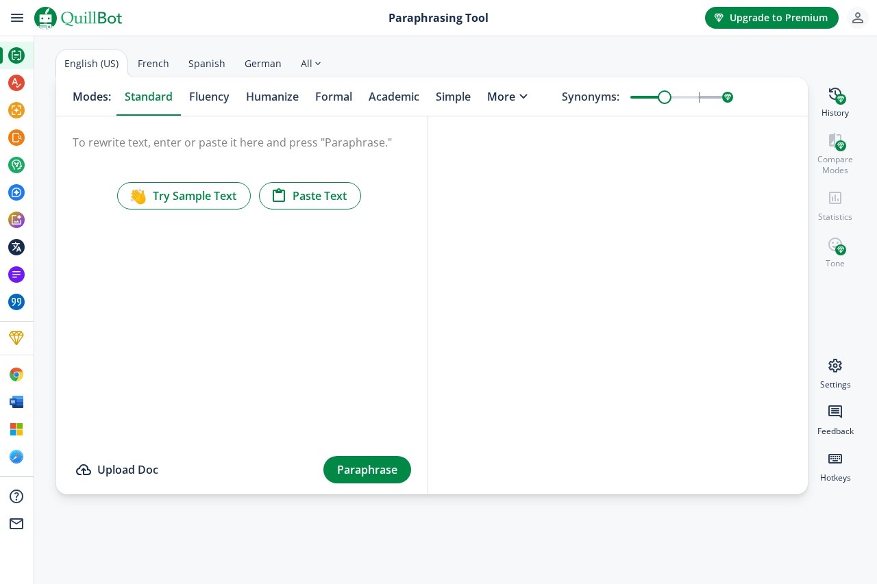Click the Synonyms slider handle
The width and height of the screenshot is (877, 584).
(664, 97)
